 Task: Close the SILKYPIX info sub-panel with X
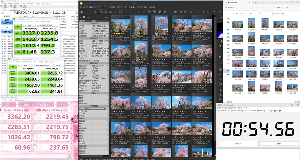click(x=109, y=17)
